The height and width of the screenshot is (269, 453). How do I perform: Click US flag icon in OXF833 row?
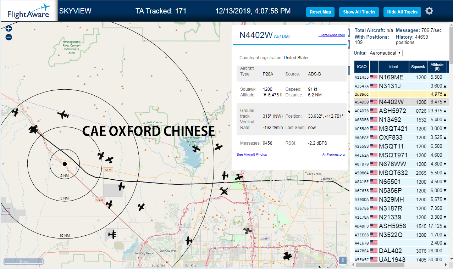tap(374, 137)
